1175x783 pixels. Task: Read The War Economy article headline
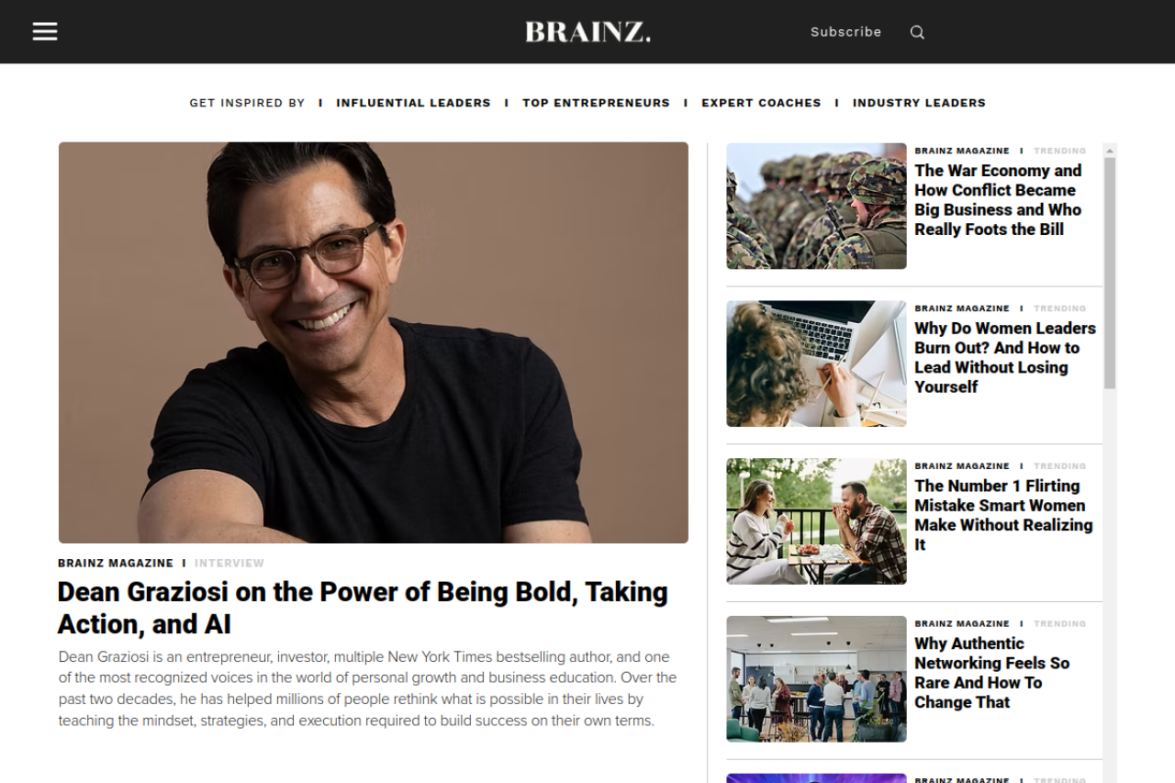[998, 200]
